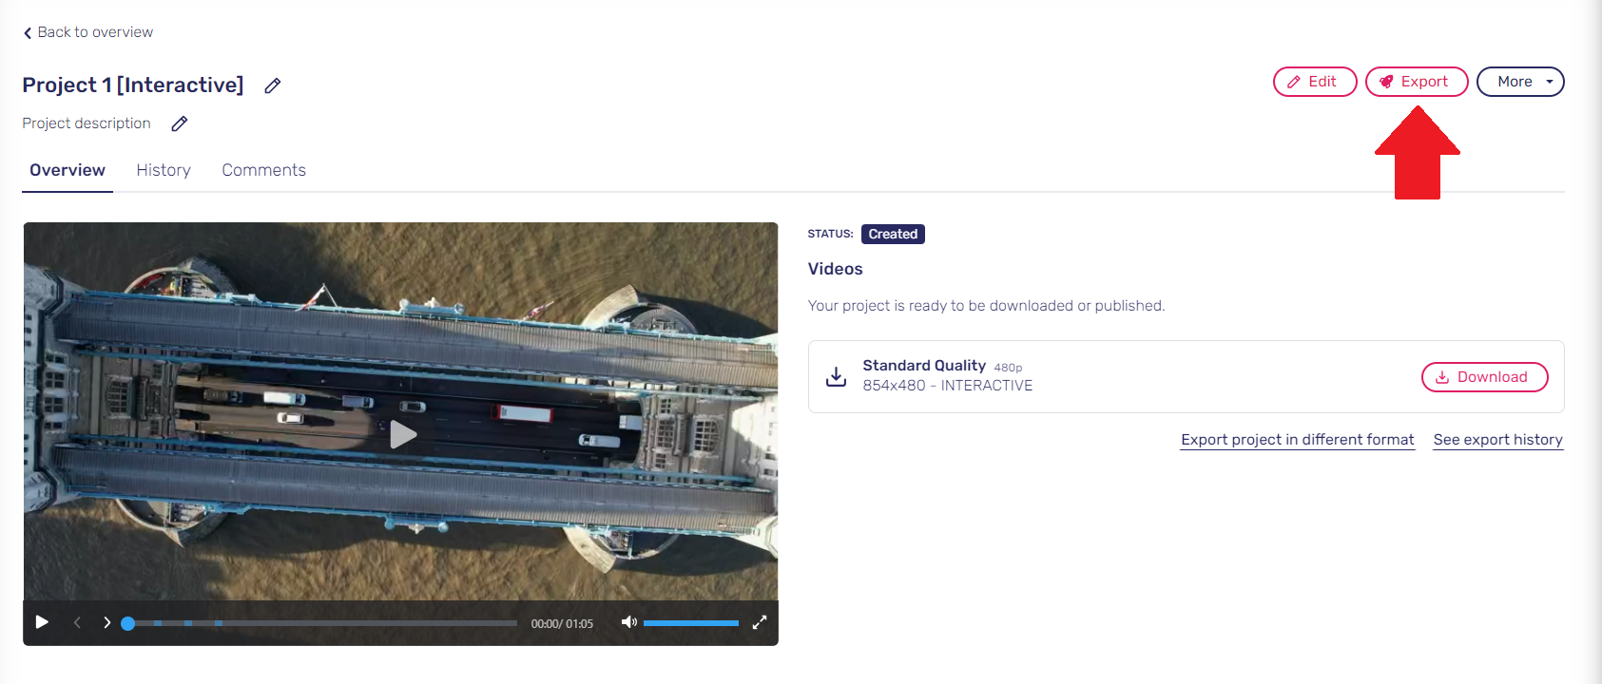Open Export project in different format
Viewport: 1602px width, 684px height.
[1298, 440]
